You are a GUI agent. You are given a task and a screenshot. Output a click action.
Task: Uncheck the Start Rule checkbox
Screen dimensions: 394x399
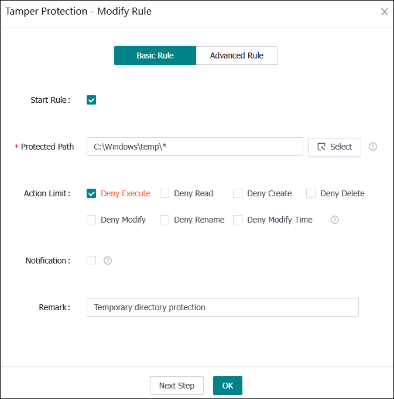(x=91, y=100)
